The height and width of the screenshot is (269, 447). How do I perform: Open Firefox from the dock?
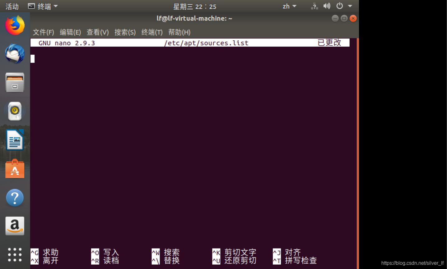tap(15, 25)
